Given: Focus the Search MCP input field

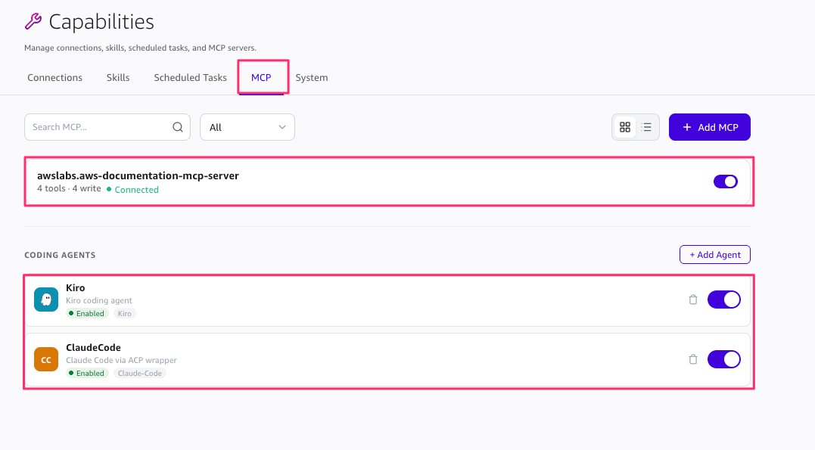Looking at the screenshot, I should (107, 127).
